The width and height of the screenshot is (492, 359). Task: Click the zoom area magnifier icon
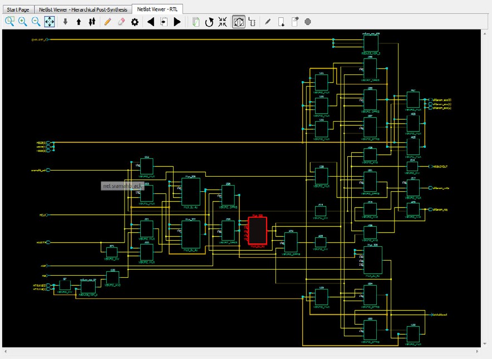(9, 22)
